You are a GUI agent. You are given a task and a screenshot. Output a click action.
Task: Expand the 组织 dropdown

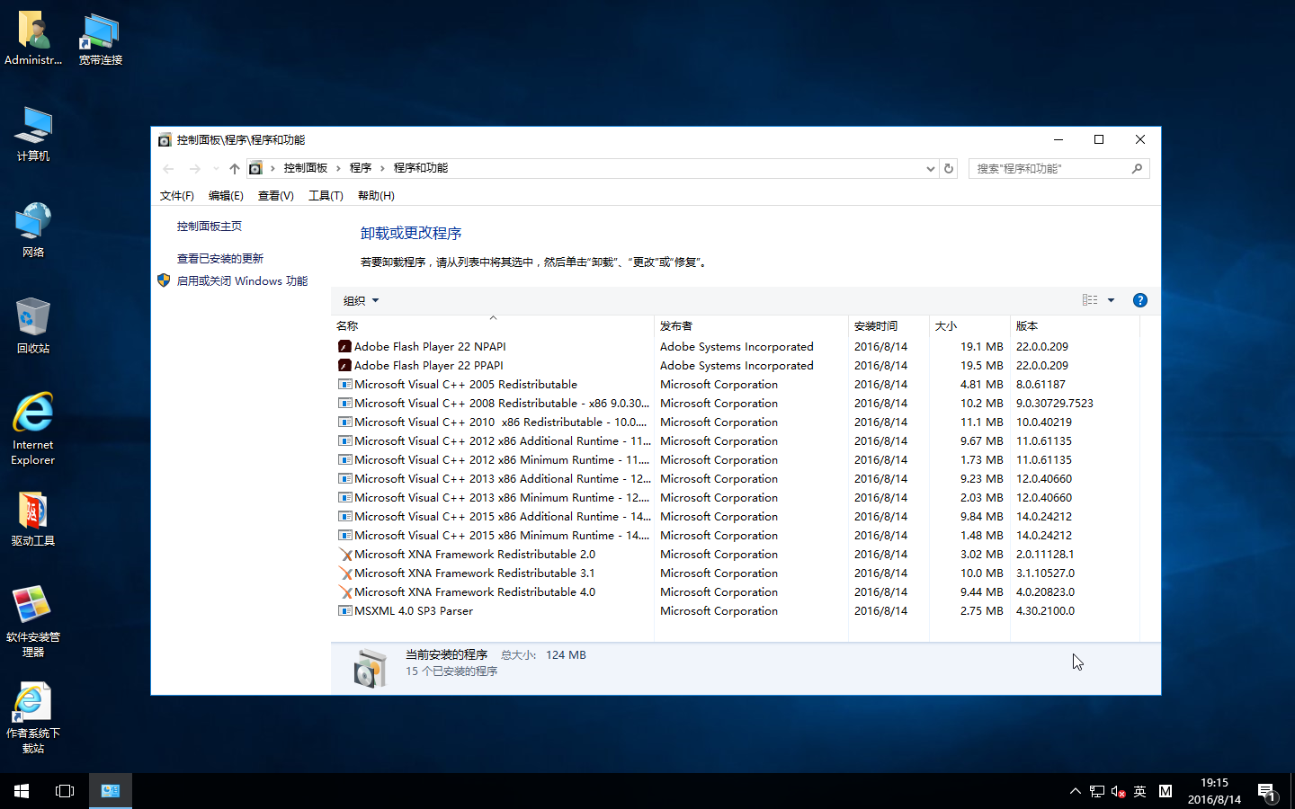coord(361,300)
